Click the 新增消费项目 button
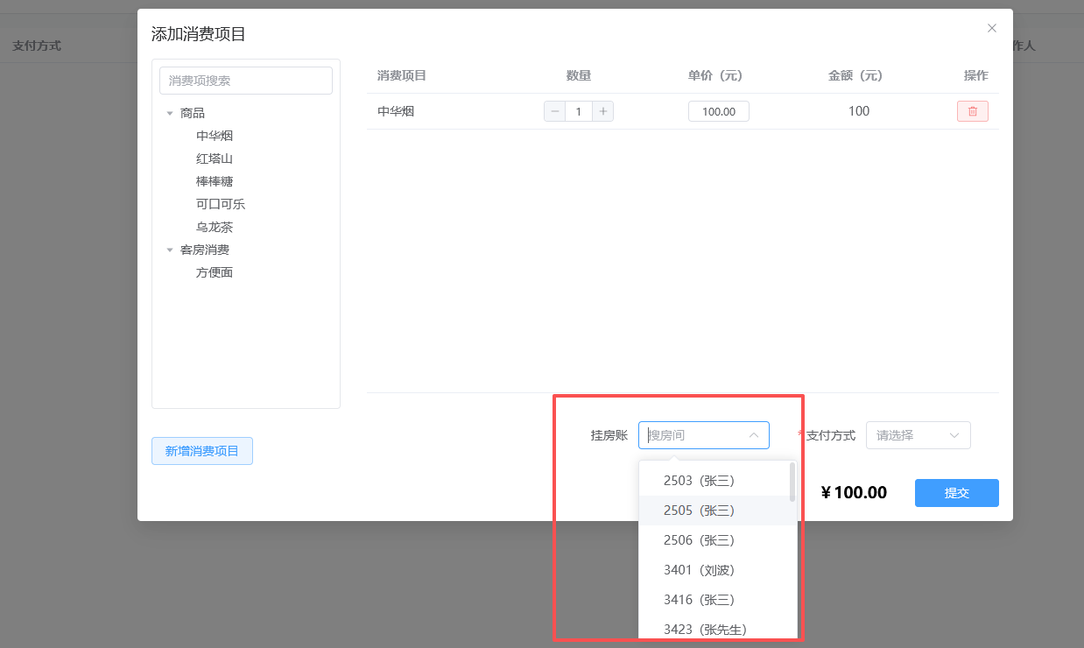The image size is (1084, 648). point(202,451)
